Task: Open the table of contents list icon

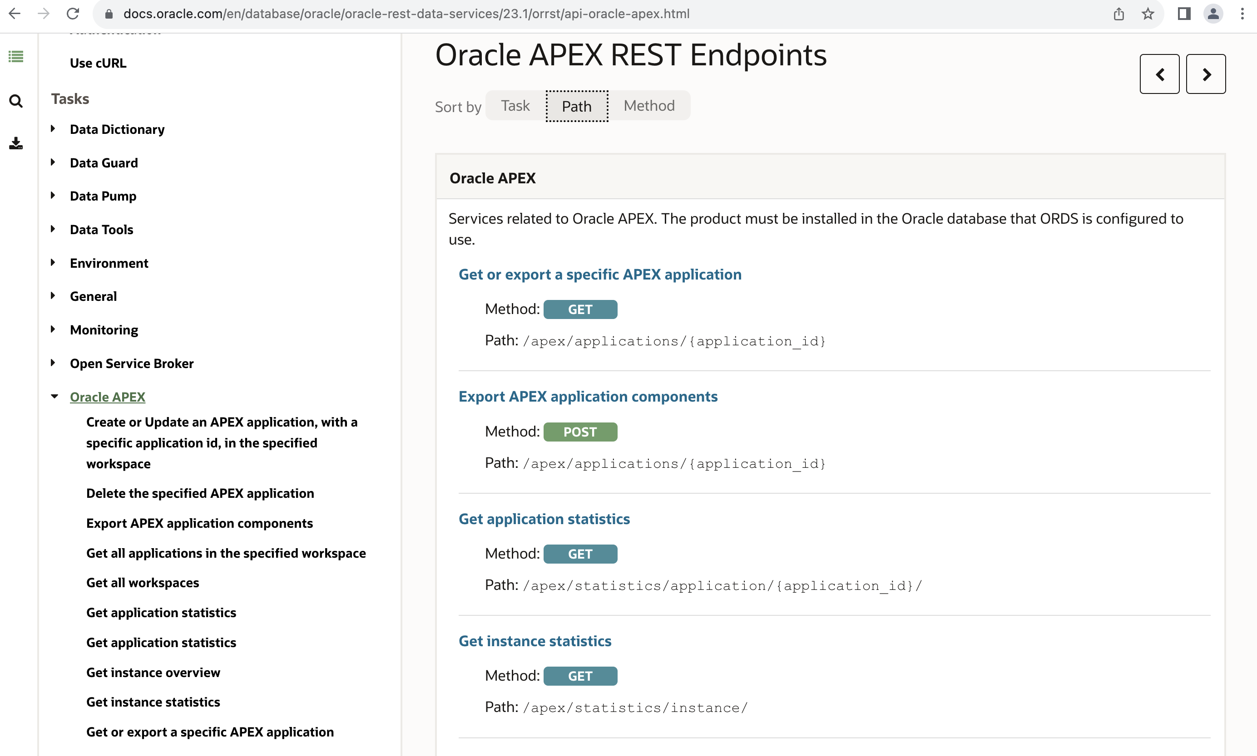Action: (16, 57)
